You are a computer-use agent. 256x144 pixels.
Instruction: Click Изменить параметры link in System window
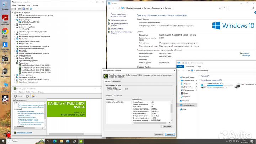pyautogui.click(x=246, y=54)
